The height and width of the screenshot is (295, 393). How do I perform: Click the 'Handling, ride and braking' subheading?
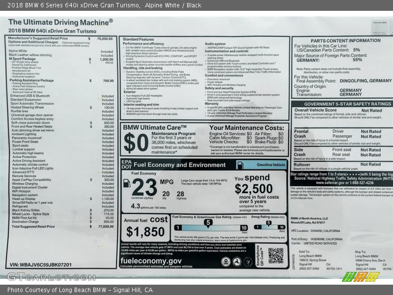tap(143, 68)
